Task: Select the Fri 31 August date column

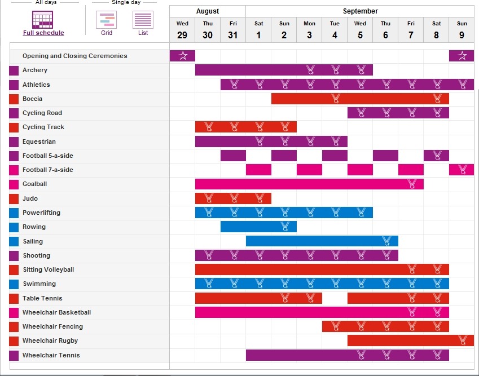Action: click(x=233, y=30)
